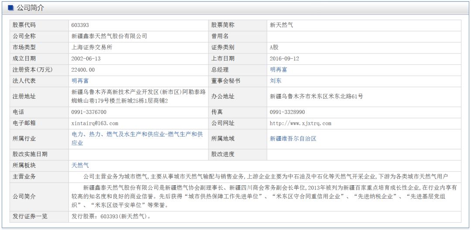This screenshot has width=471, height=230.
Task: Click the 公司网址 label cell
Action: coord(238,123)
